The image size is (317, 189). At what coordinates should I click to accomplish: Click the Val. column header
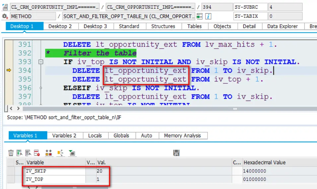coord(164,163)
